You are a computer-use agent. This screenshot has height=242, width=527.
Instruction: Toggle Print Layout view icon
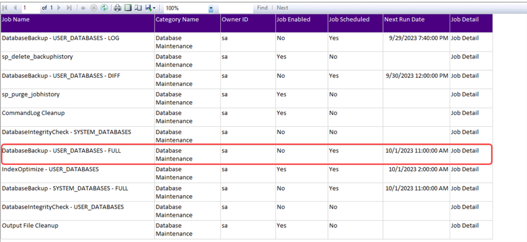(128, 8)
